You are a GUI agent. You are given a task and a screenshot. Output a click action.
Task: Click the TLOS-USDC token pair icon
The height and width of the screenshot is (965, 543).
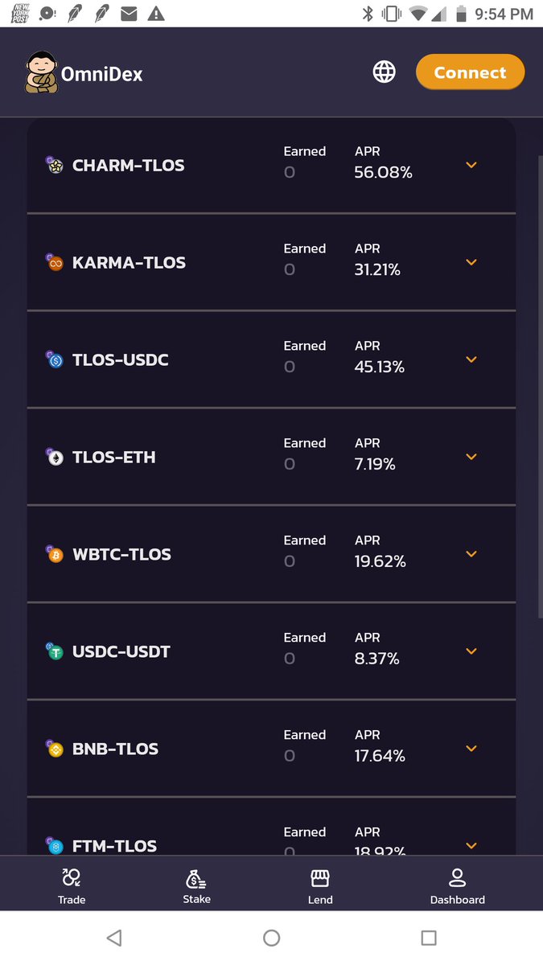click(x=54, y=360)
